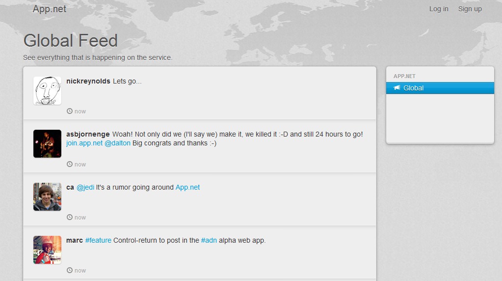
Task: Select Global in the App.net sidebar
Action: click(x=440, y=88)
